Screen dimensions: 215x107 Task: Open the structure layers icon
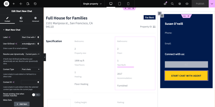[180, 4]
